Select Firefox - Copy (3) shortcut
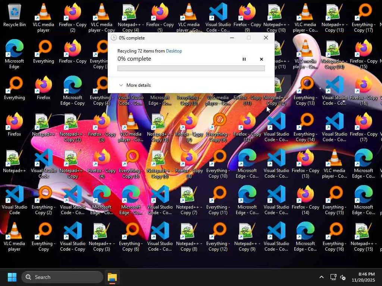The width and height of the screenshot is (382, 286). click(101, 128)
